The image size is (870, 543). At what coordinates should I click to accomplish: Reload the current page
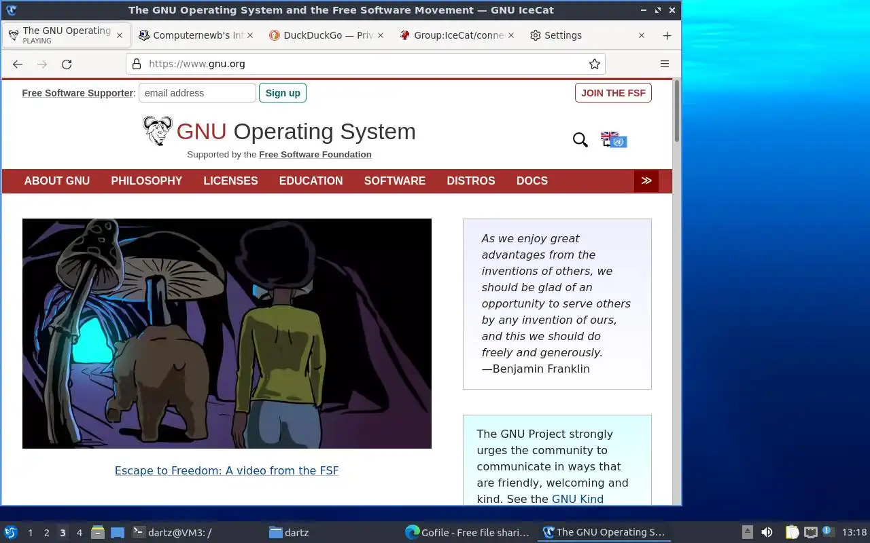[x=67, y=64]
